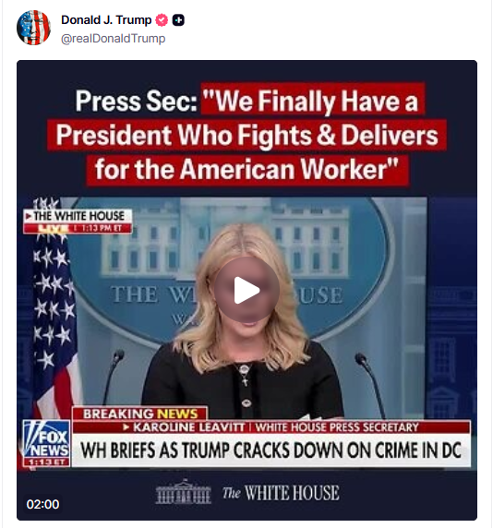Click the black plus badge icon
This screenshot has width=493, height=528.
coord(178,20)
